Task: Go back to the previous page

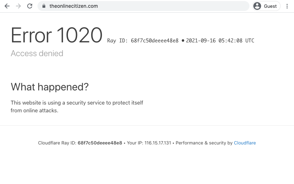Action: pyautogui.click(x=7, y=6)
